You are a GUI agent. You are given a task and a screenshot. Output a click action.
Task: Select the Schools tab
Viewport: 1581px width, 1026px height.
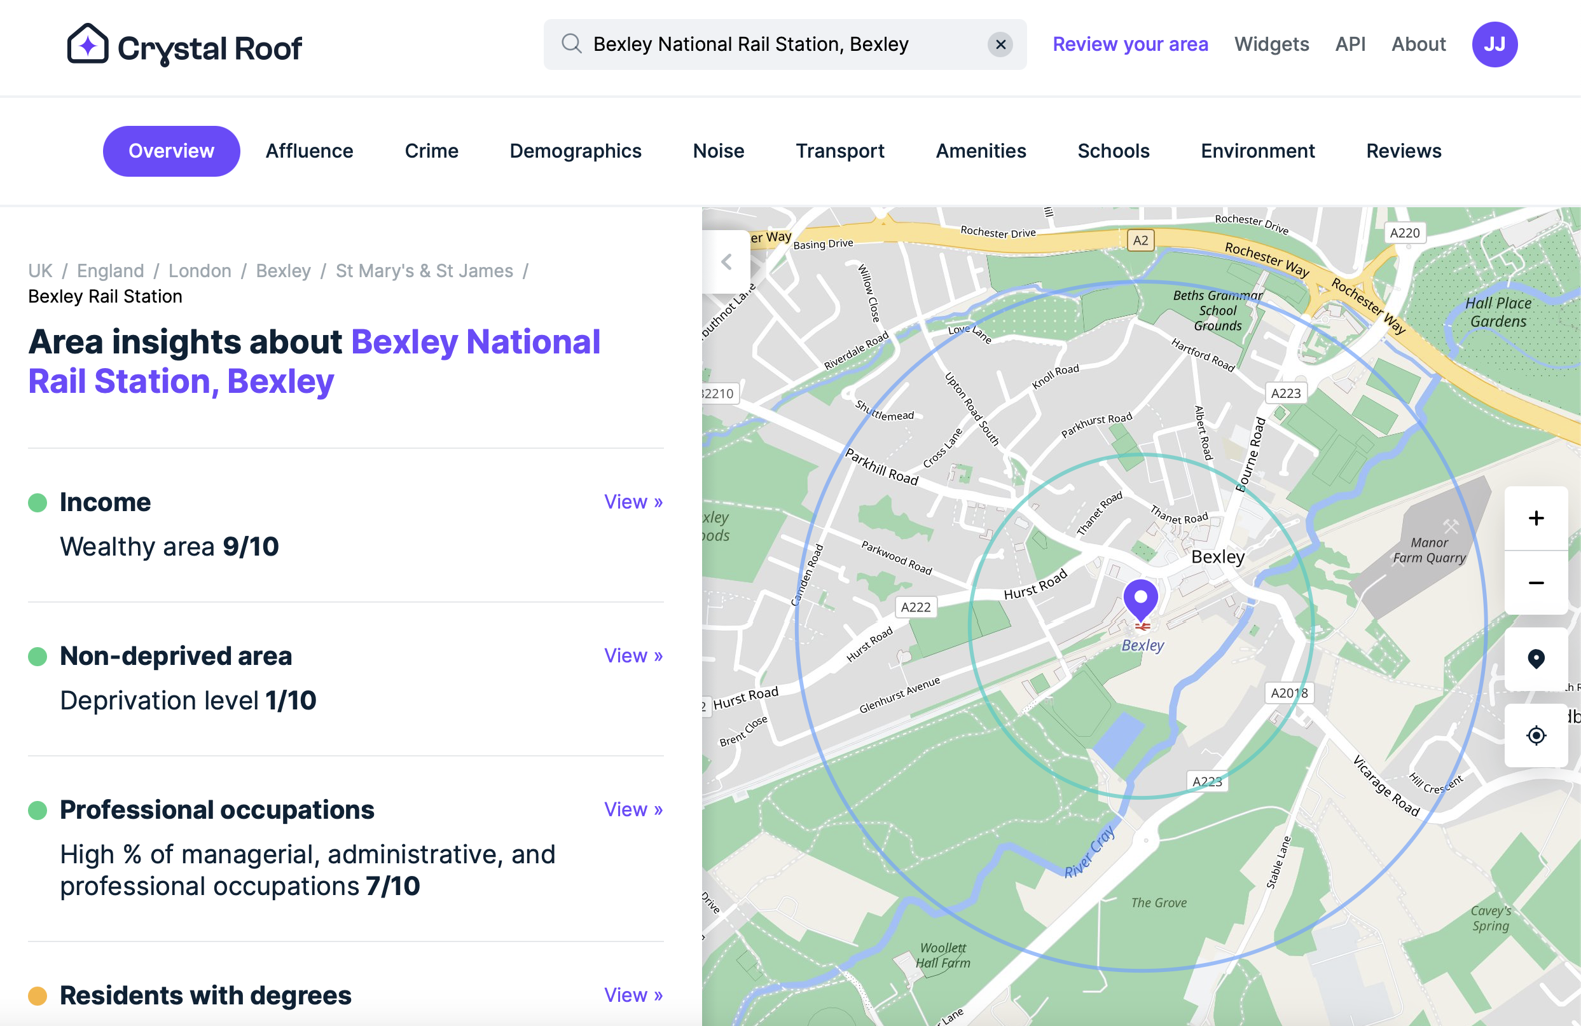point(1114,151)
